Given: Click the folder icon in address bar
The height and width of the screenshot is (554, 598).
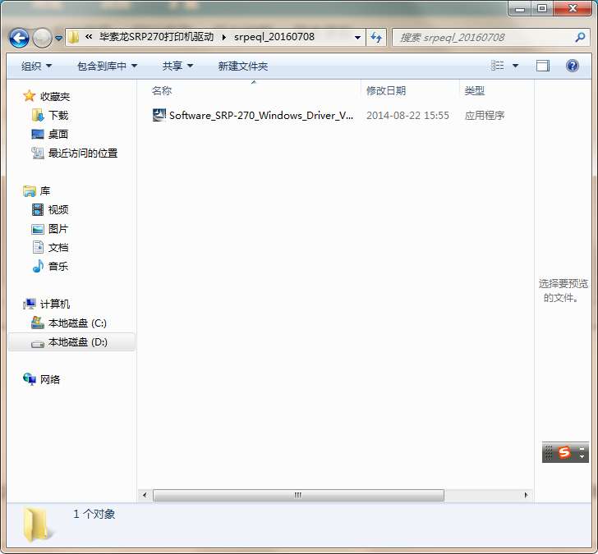Looking at the screenshot, I should click(73, 37).
